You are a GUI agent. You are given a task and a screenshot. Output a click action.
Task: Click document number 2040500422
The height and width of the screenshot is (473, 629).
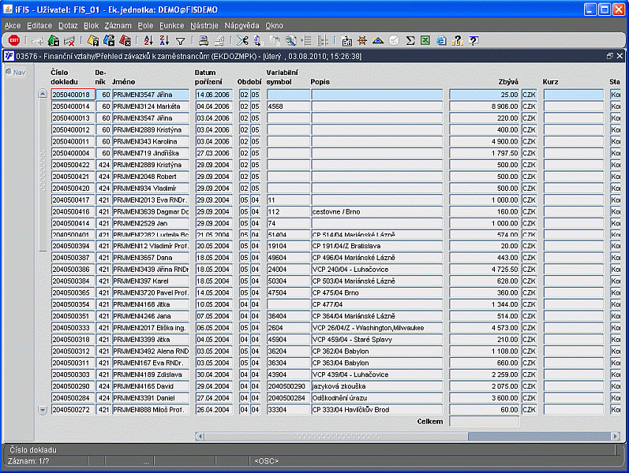[x=73, y=165]
